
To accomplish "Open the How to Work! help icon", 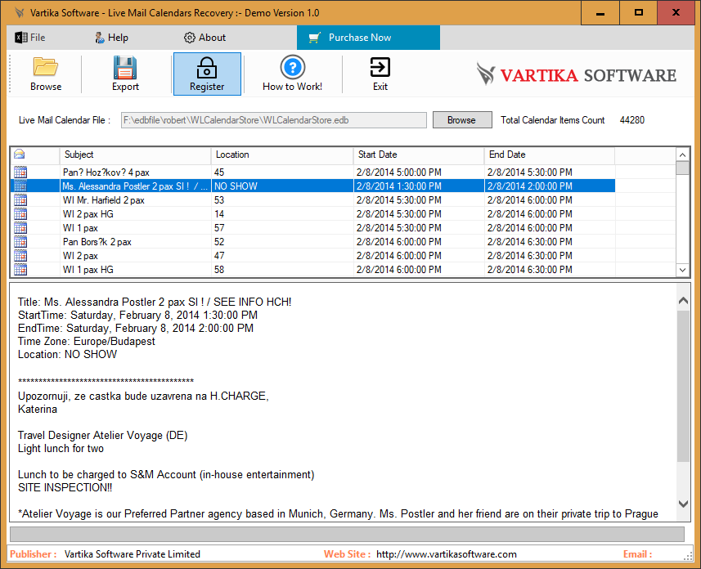I will coord(292,68).
